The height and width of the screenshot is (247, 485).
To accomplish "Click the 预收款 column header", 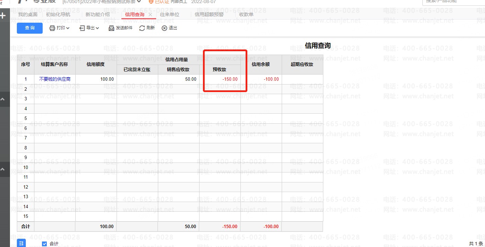I will point(220,69).
